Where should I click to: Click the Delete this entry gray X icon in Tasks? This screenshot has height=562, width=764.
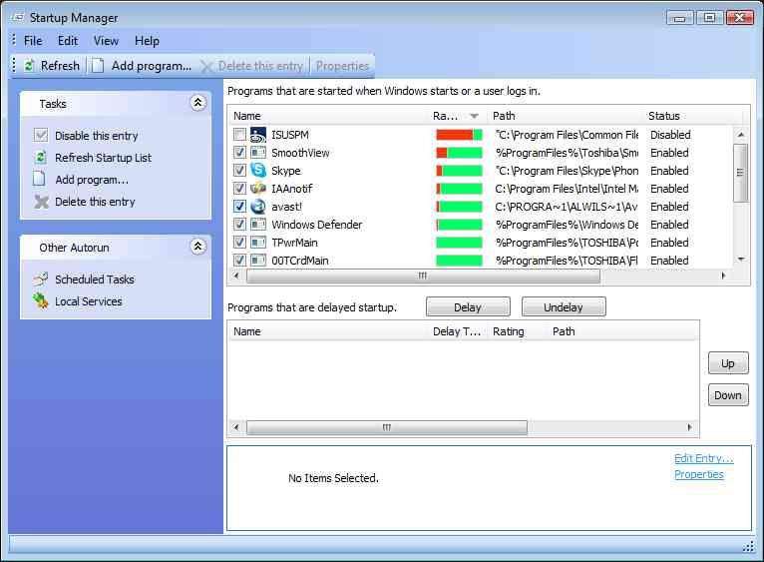[42, 202]
